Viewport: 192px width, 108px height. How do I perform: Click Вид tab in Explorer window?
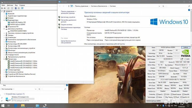point(5,85)
